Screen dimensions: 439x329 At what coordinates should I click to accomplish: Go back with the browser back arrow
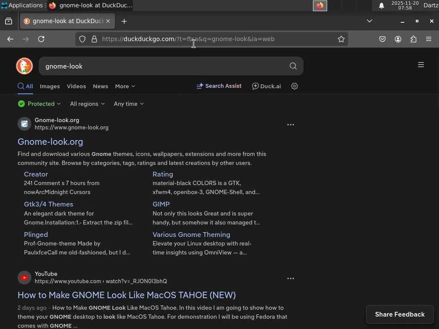pos(10,39)
